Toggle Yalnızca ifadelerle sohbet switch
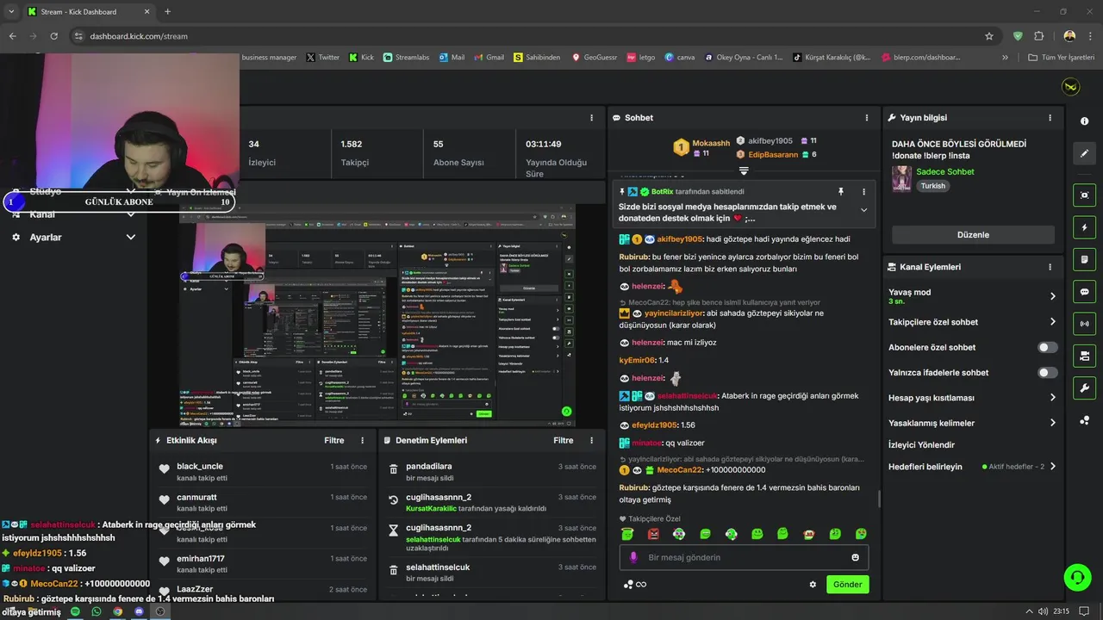 pyautogui.click(x=1047, y=373)
